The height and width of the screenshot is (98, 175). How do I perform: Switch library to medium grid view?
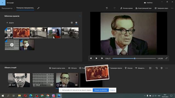click(x=72, y=23)
